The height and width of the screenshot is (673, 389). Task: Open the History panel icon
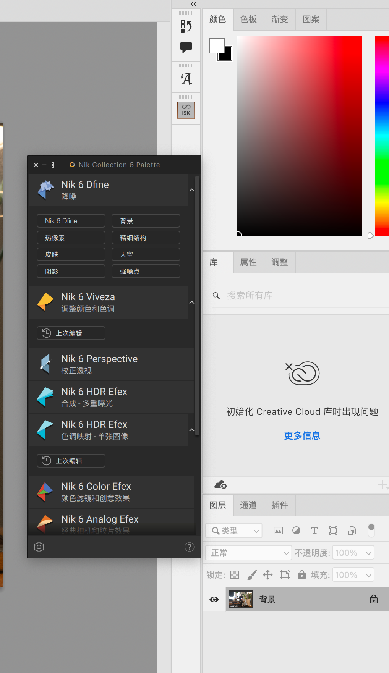(x=186, y=26)
